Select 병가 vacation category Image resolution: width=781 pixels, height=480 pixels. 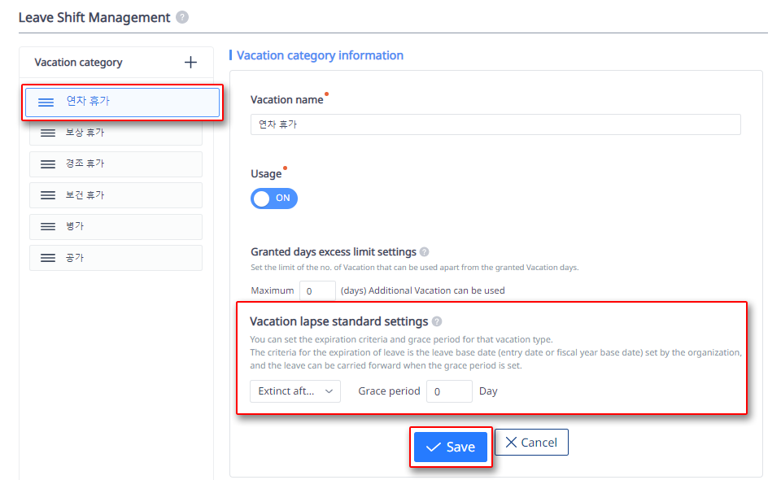pyautogui.click(x=122, y=227)
